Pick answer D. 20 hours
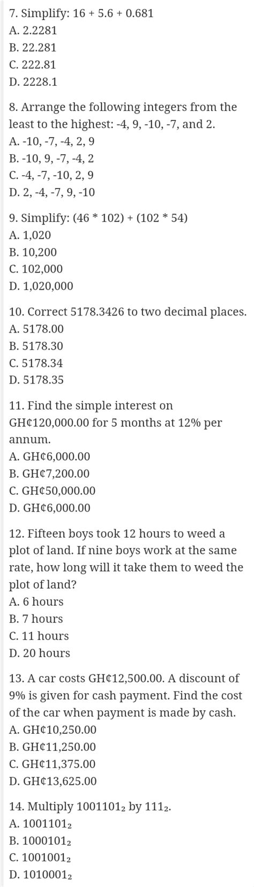 pos(40,653)
